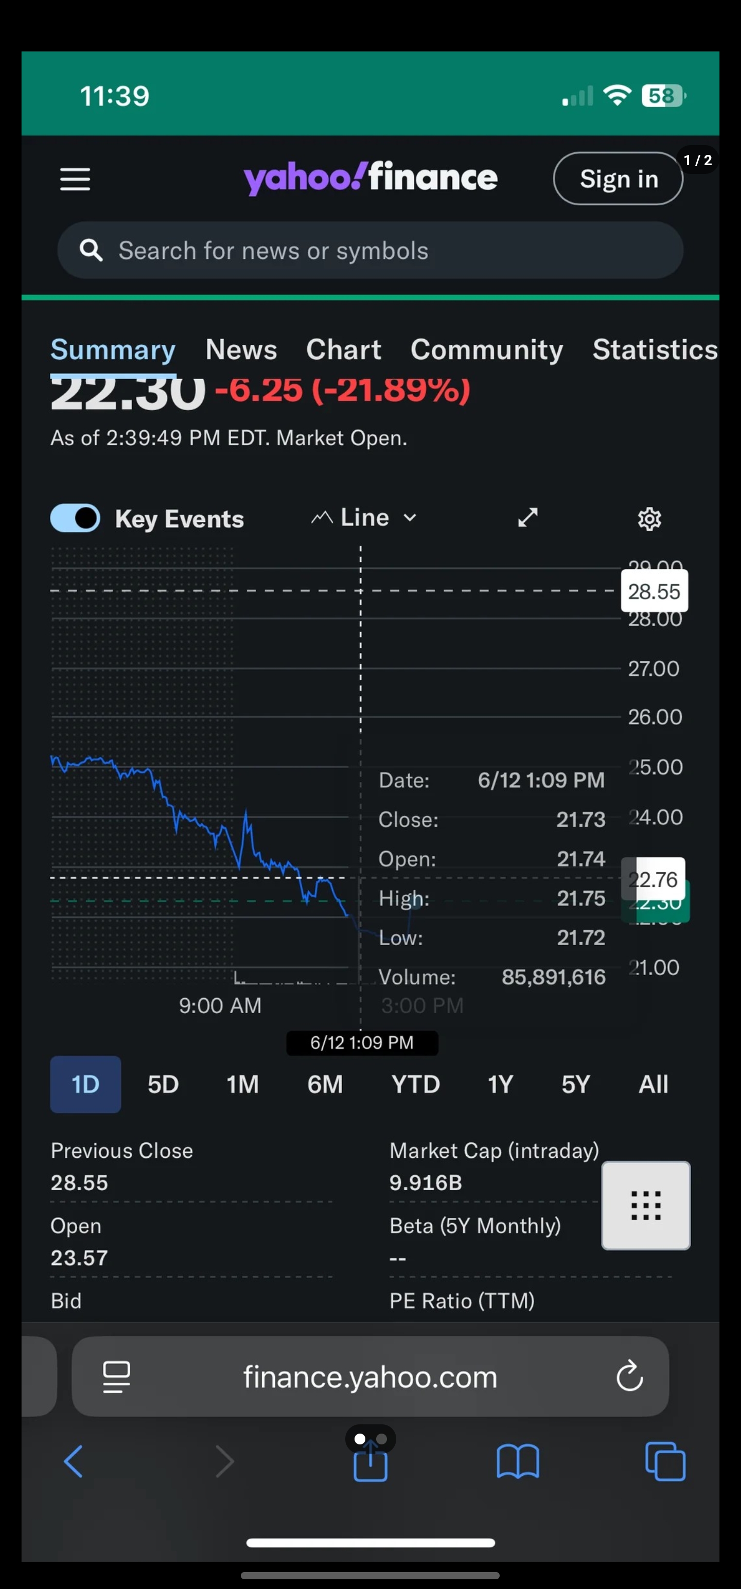
Task: Tap the 28.55 previous close price label
Action: click(x=654, y=592)
